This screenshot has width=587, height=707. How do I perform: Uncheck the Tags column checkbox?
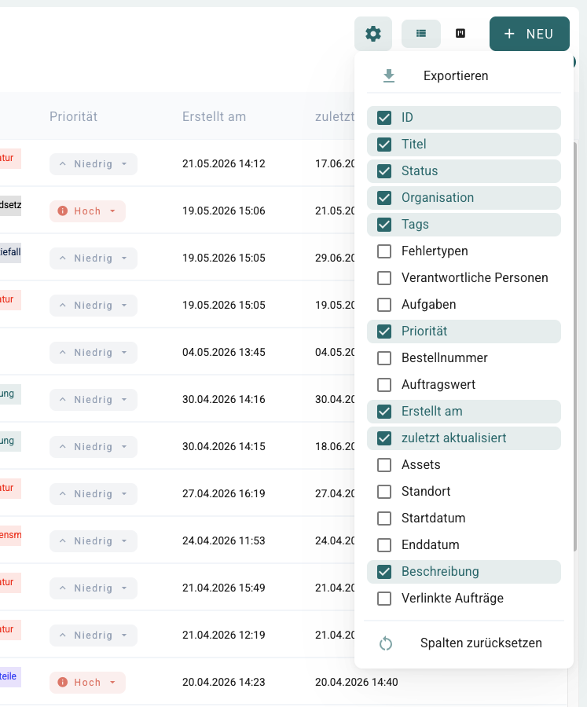point(384,225)
